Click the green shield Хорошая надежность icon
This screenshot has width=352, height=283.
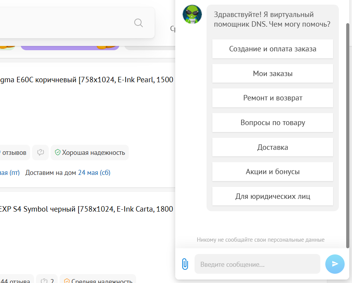[x=58, y=153]
